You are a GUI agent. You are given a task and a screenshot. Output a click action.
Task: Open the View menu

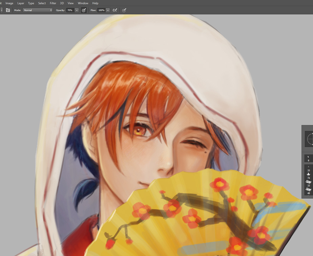(x=70, y=3)
